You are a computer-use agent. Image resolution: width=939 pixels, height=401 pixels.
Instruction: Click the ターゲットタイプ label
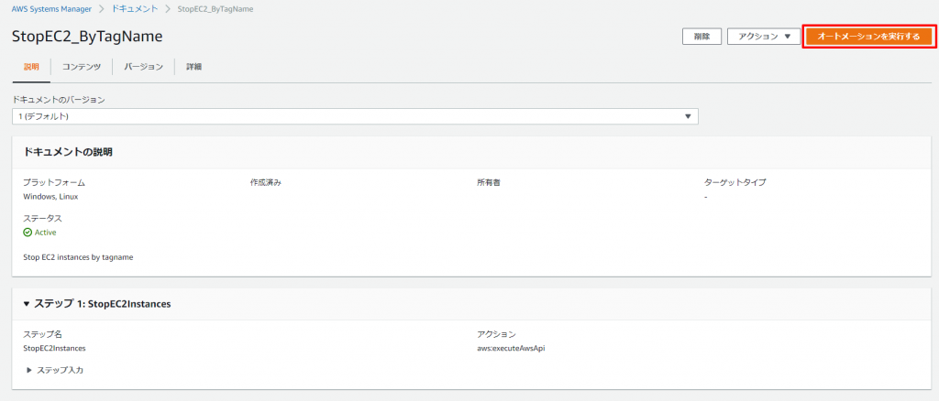(735, 182)
